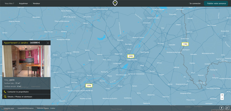Click the yellow map pin logo
The image size is (231, 111).
[x=115, y=3]
